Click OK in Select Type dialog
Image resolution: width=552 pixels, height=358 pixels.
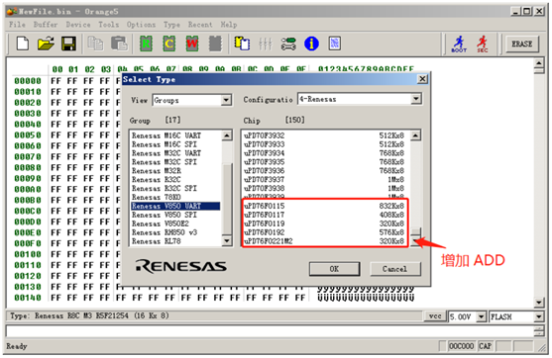[x=334, y=269]
